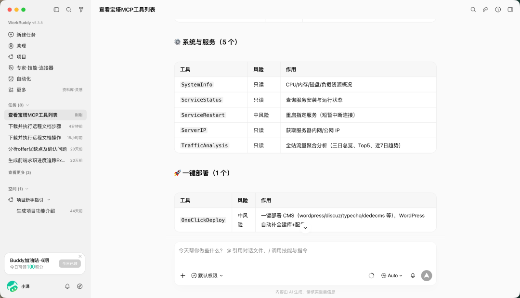520x298 pixels.
Task: Click the chat message input field
Action: point(305,251)
